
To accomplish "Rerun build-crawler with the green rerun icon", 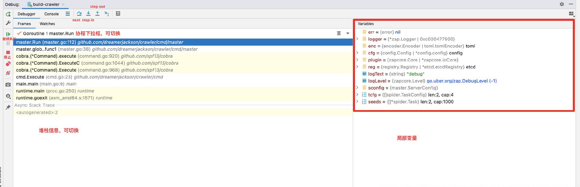I will point(8,14).
